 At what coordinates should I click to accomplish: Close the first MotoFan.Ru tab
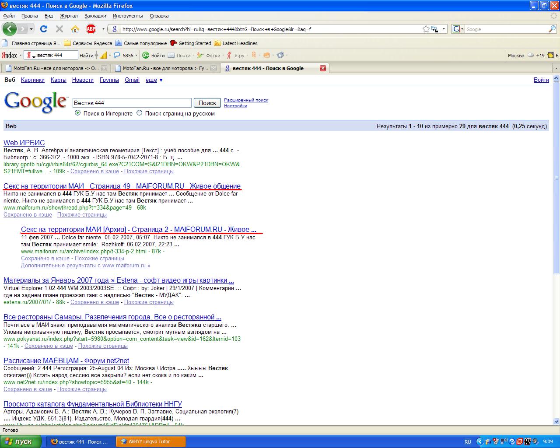[104, 68]
